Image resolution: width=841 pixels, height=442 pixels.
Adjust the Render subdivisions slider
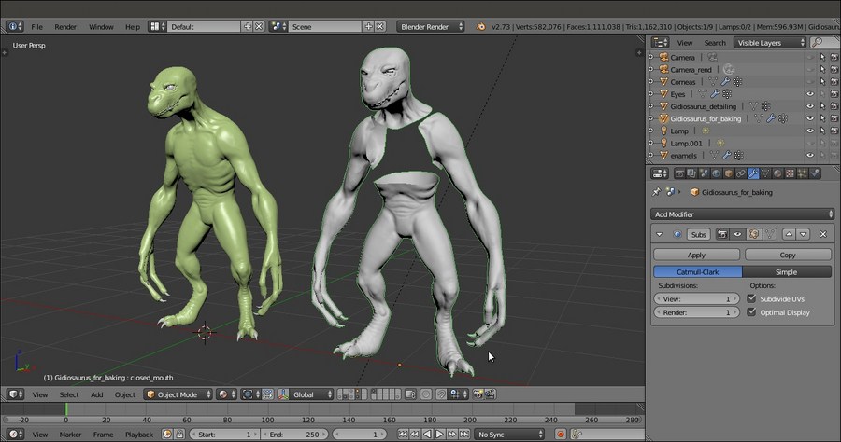(x=697, y=312)
